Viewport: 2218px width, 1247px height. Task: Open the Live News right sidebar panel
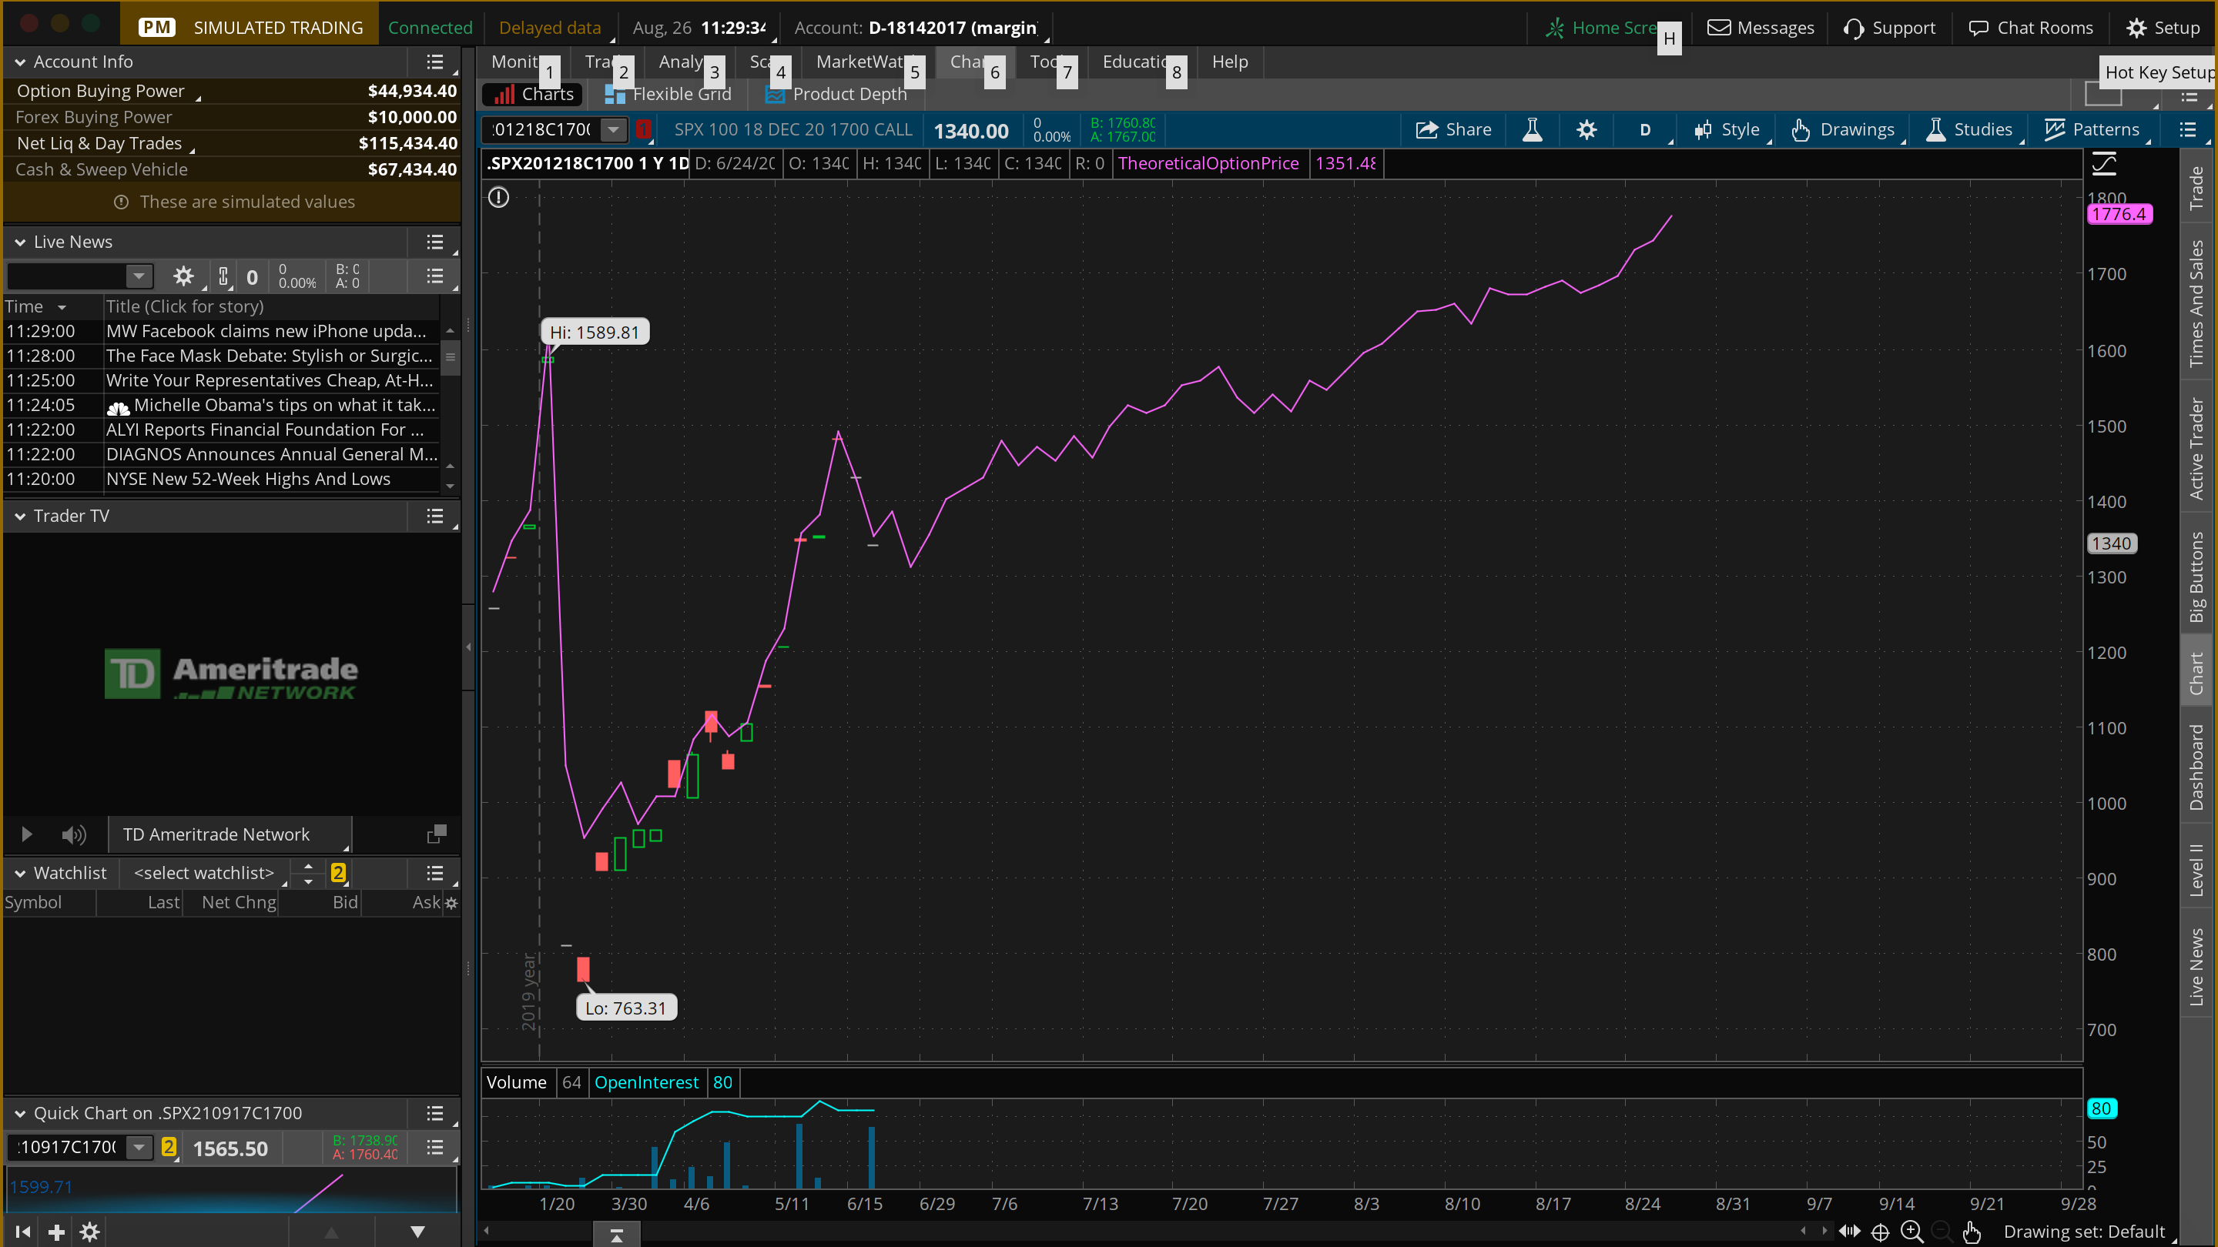(x=2198, y=967)
